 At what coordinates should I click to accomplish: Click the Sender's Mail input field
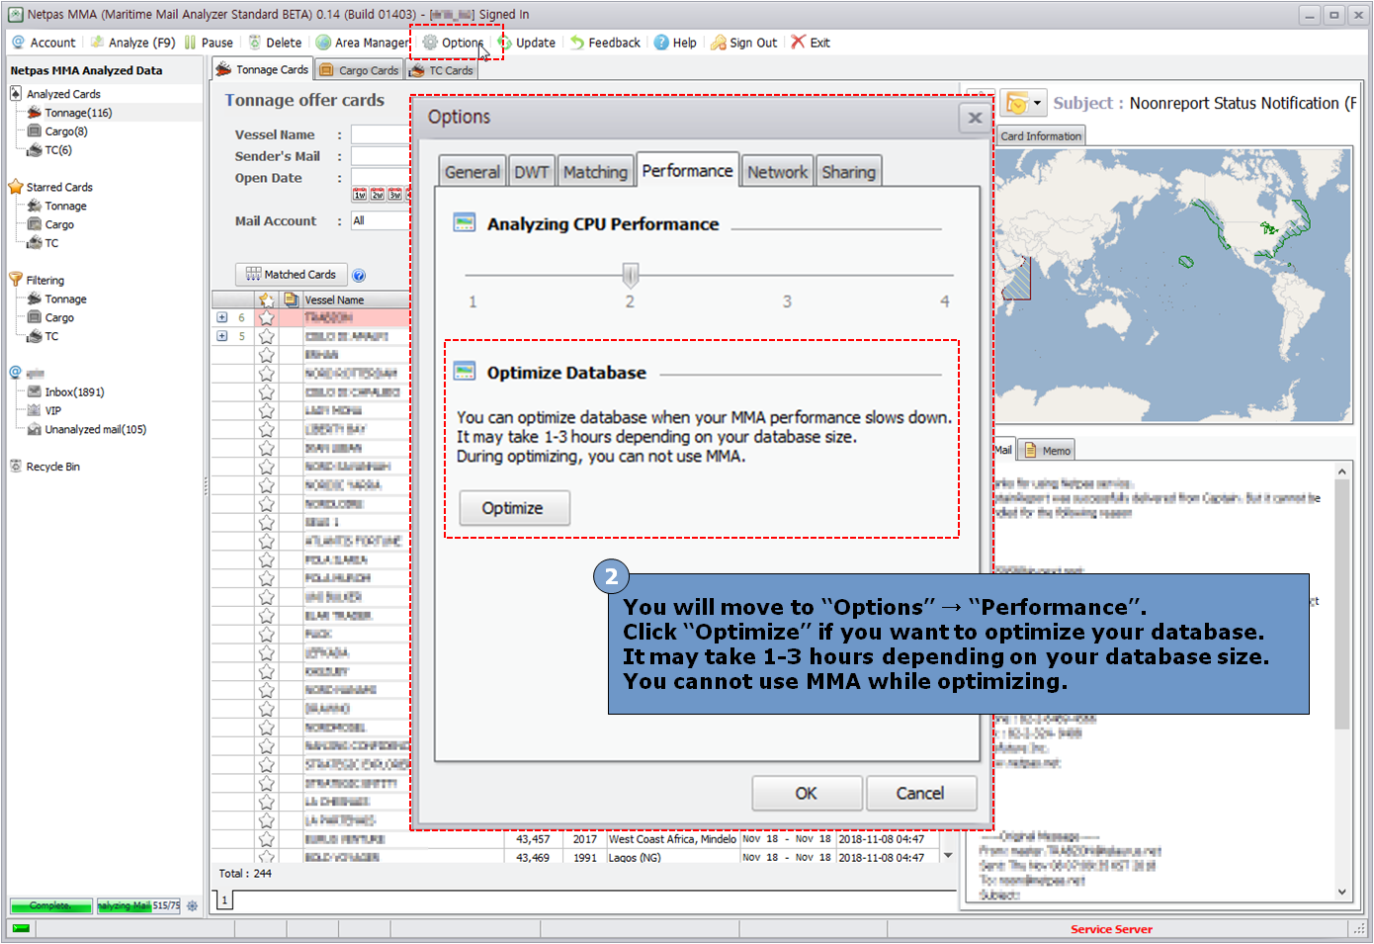click(381, 156)
